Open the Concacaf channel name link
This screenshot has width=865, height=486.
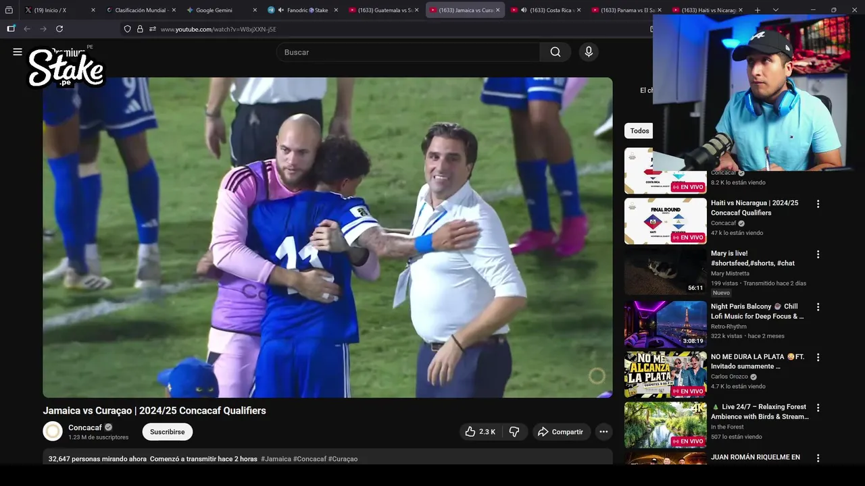click(x=85, y=427)
